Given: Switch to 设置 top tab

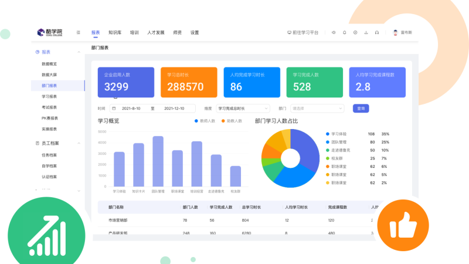Looking at the screenshot, I should click(195, 32).
